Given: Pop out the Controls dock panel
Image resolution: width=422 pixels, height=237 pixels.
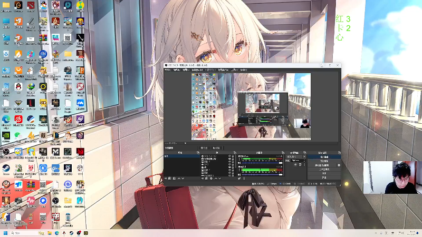Looking at the screenshot, I should tap(339, 153).
